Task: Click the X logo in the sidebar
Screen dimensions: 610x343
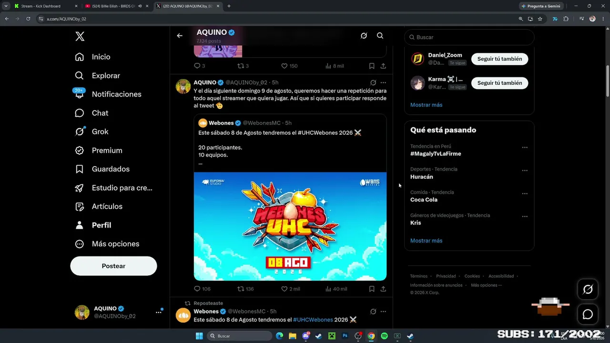Action: pyautogui.click(x=80, y=36)
